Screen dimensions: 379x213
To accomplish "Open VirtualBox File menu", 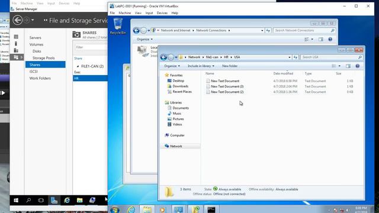I will 113,13.
